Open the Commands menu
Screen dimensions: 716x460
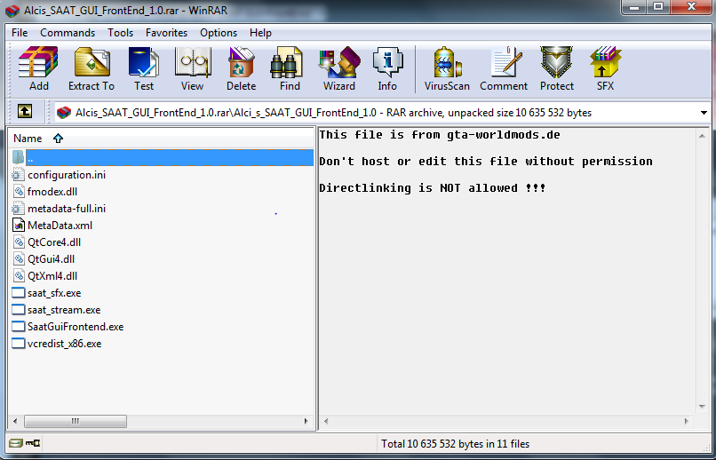(68, 33)
